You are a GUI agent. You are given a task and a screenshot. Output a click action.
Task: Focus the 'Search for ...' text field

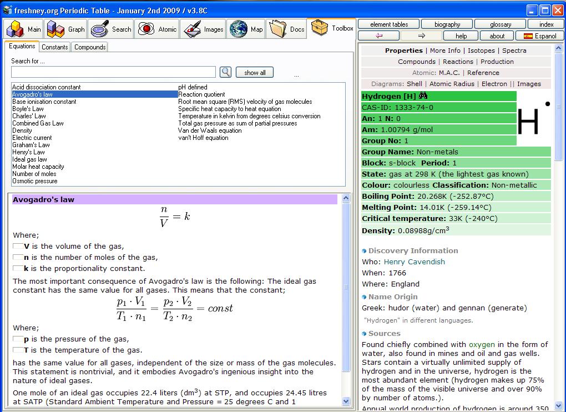pyautogui.click(x=113, y=72)
